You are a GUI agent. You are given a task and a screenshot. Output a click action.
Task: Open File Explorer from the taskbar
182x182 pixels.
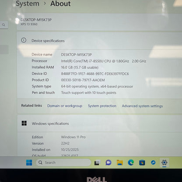click(120, 162)
